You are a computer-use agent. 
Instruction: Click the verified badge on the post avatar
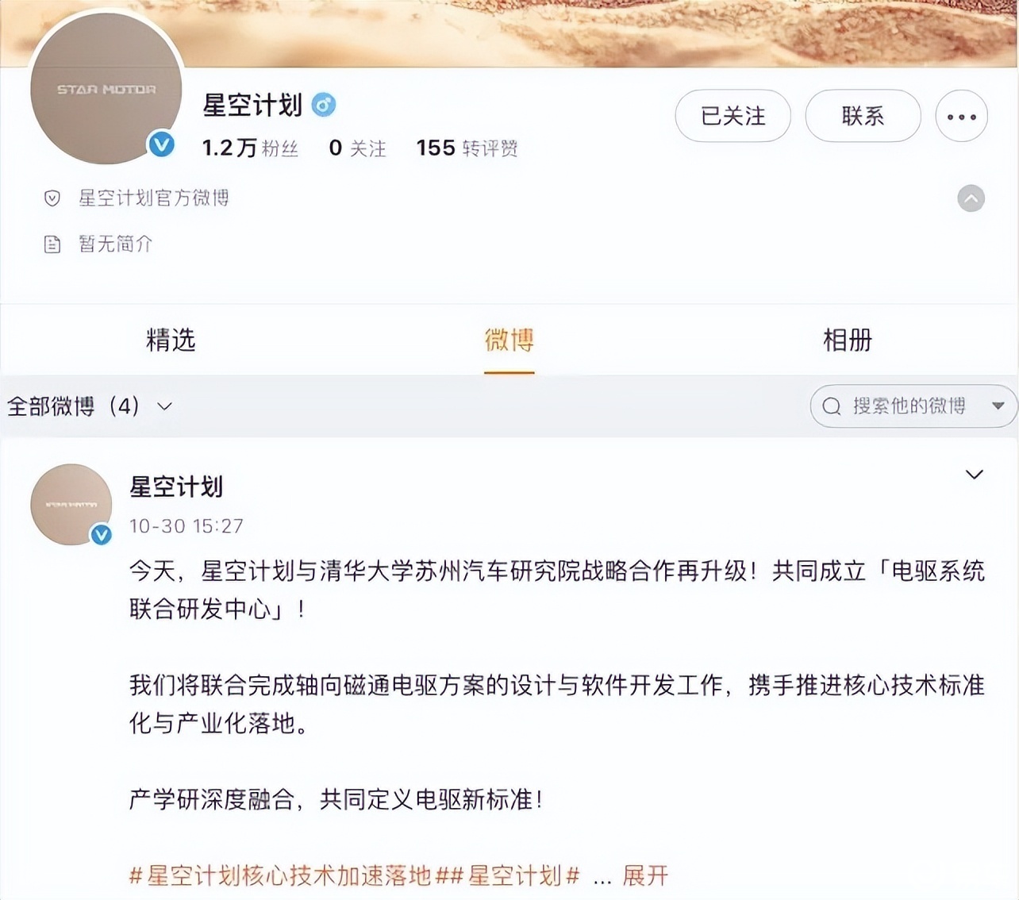[101, 534]
